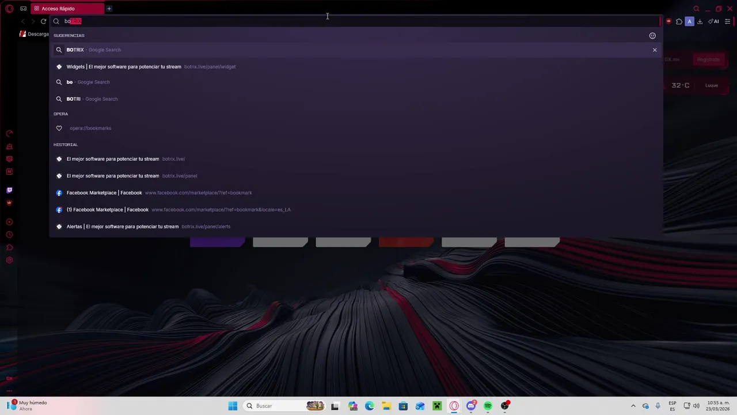Open the Windows Start menu
Image resolution: width=737 pixels, height=415 pixels.
(233, 406)
